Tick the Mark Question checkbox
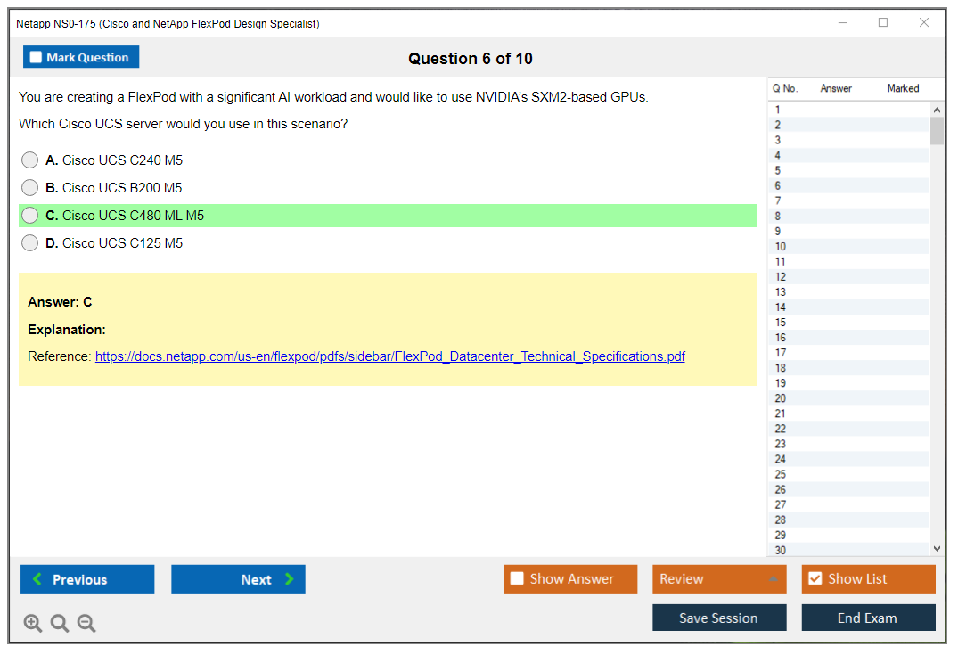 click(x=37, y=58)
